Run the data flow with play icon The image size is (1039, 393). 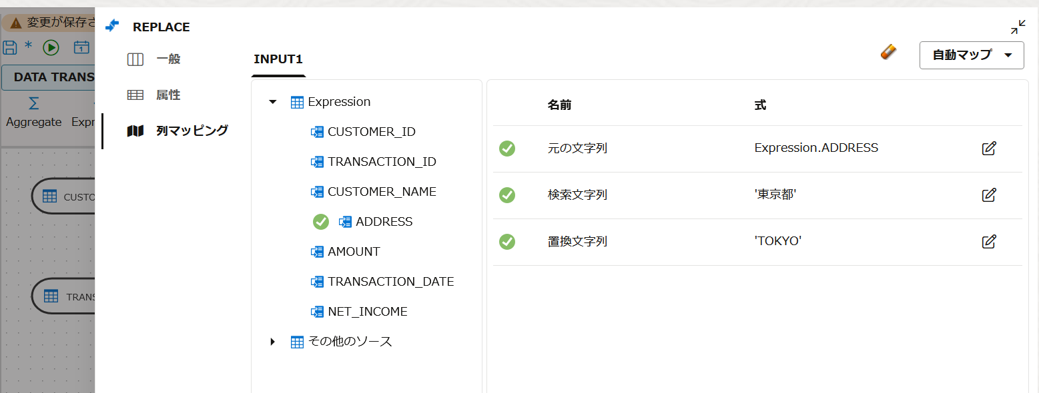(51, 47)
